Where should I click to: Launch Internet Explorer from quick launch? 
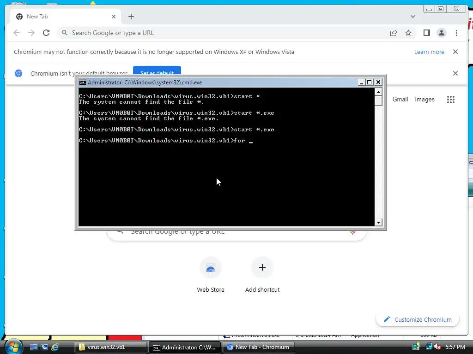click(55, 348)
